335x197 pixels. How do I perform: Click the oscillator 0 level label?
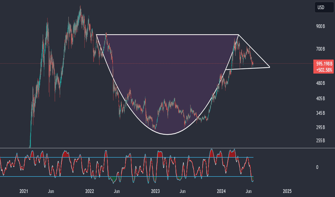click(317, 167)
